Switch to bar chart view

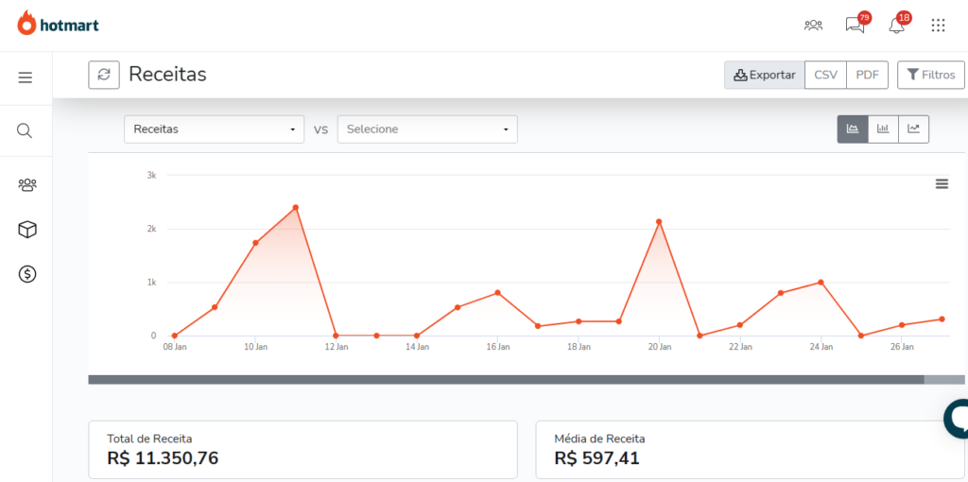pos(883,129)
